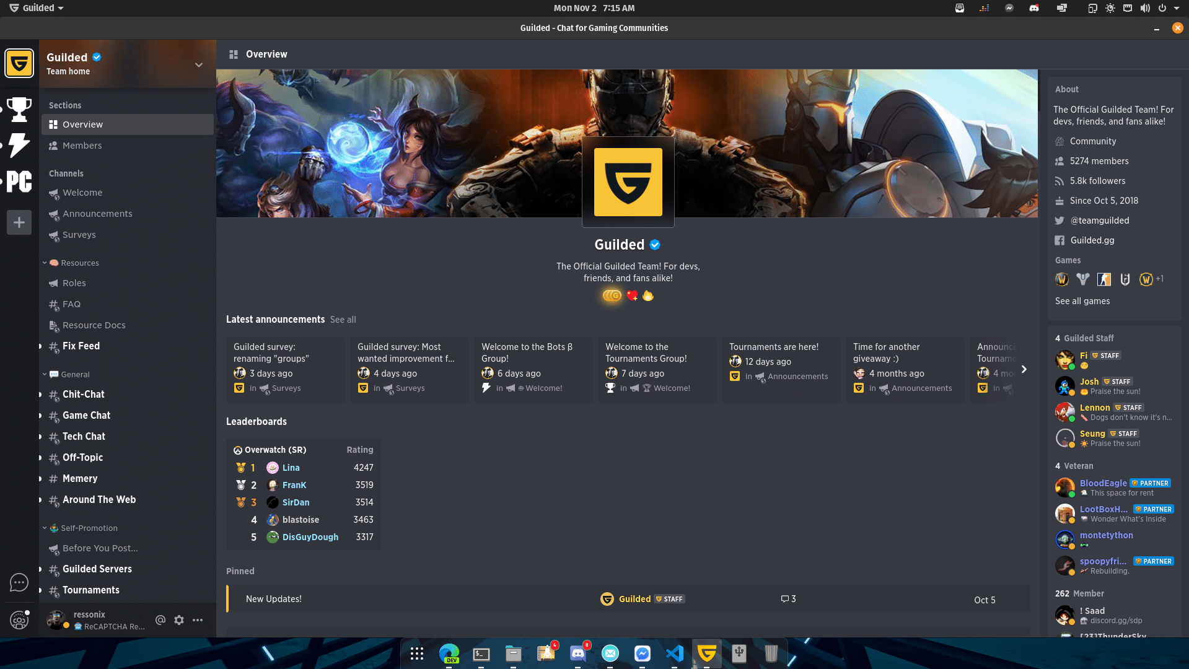Open the Game Chat channel
Viewport: 1189px width, 669px height.
point(128,416)
